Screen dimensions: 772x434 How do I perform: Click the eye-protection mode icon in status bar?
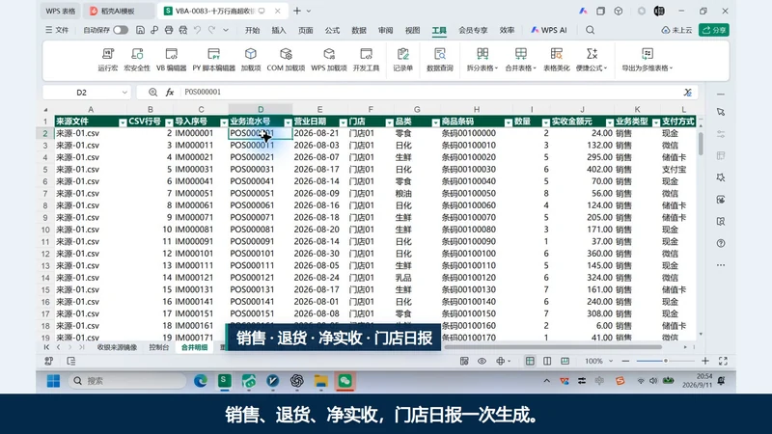click(x=482, y=361)
